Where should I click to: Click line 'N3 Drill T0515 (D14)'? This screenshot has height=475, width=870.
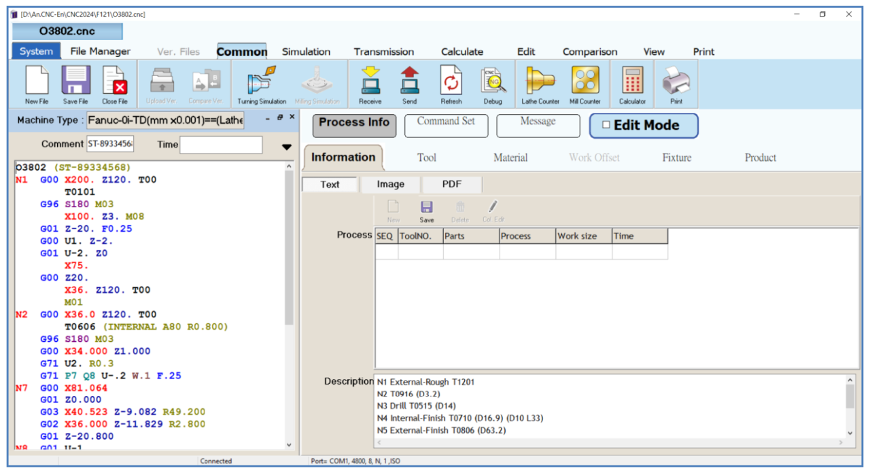pyautogui.click(x=417, y=406)
